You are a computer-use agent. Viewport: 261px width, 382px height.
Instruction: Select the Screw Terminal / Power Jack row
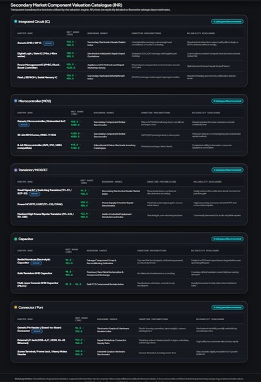[129, 353]
